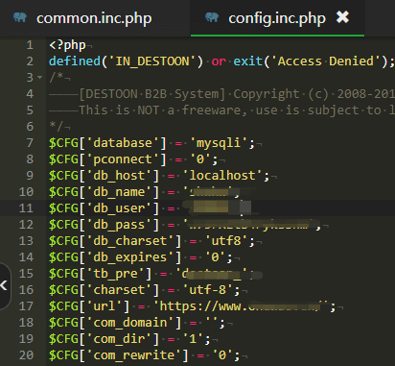The width and height of the screenshot is (395, 366).
Task: Select the config.inc.php tab
Action: (x=277, y=18)
